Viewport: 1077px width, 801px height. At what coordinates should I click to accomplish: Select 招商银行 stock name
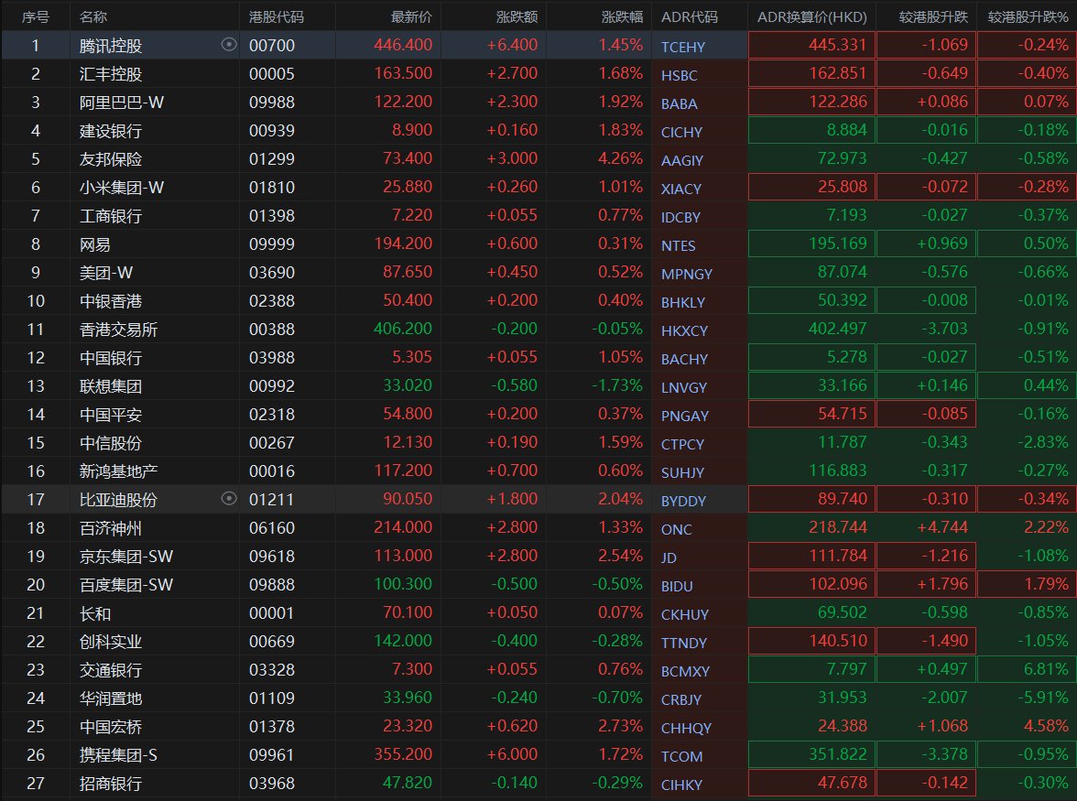tap(111, 784)
